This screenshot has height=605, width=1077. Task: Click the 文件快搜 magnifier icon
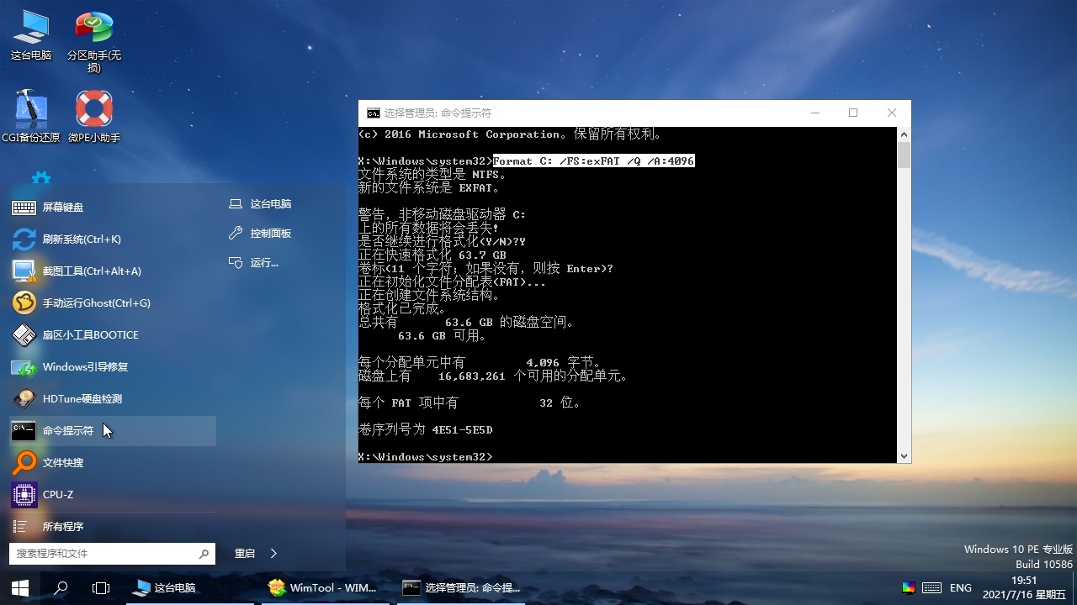click(x=24, y=462)
